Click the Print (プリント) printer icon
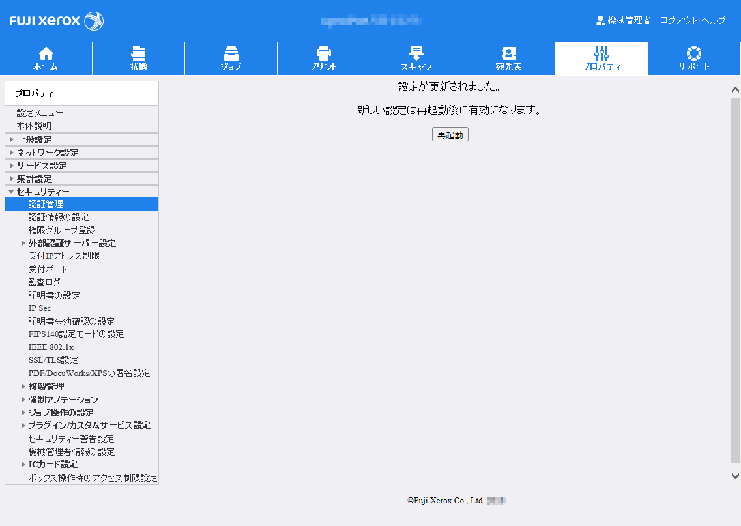The image size is (741, 526). 323,53
